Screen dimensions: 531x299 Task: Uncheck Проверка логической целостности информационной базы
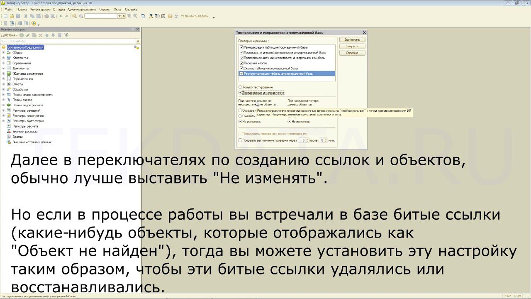click(x=241, y=53)
